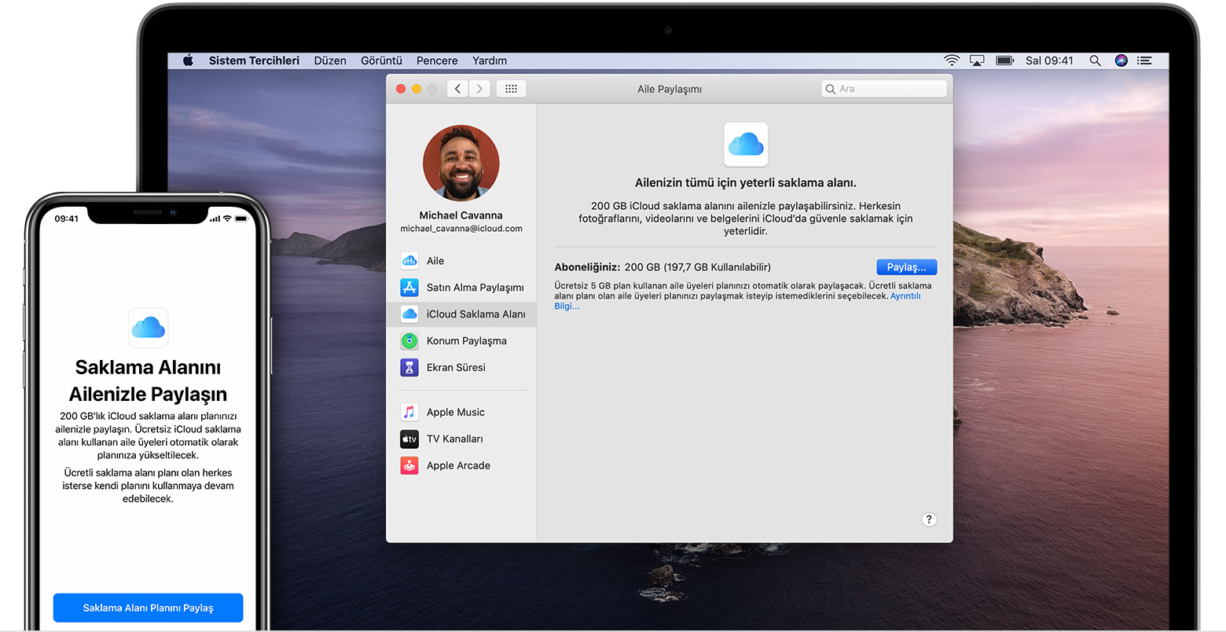Image resolution: width=1226 pixels, height=632 pixels.
Task: Click Satın Alma Paylaşımı App Store icon
Action: pos(409,288)
